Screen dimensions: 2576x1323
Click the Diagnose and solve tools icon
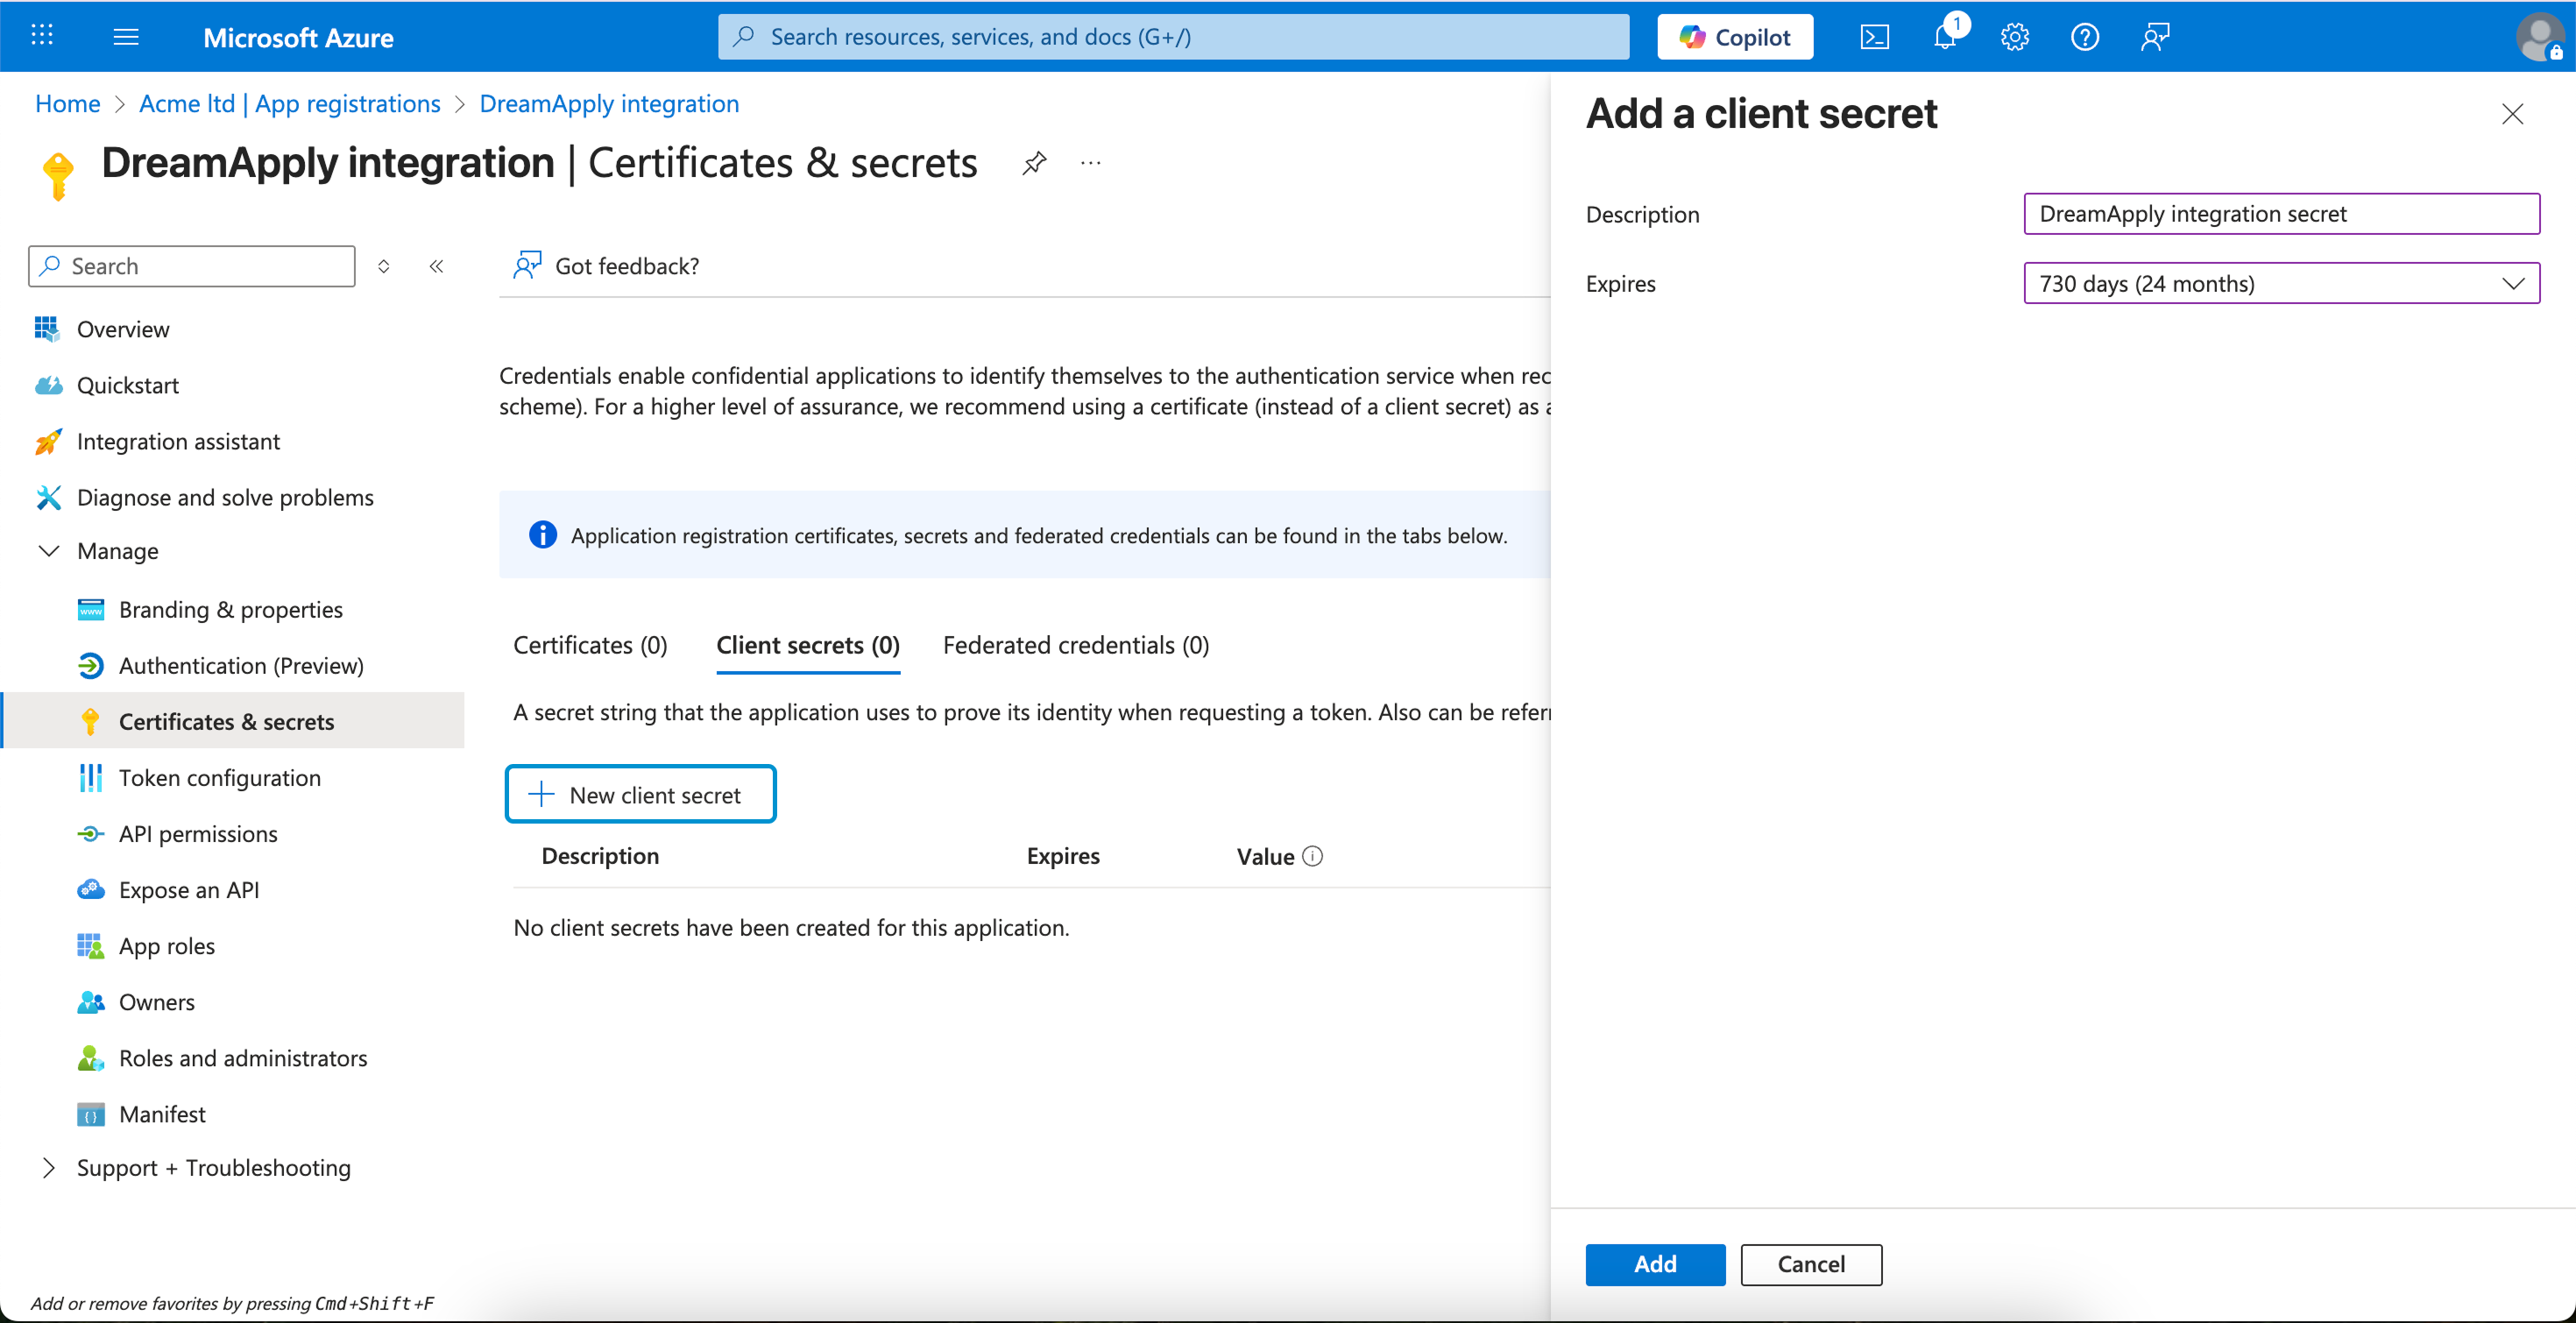coord(48,497)
